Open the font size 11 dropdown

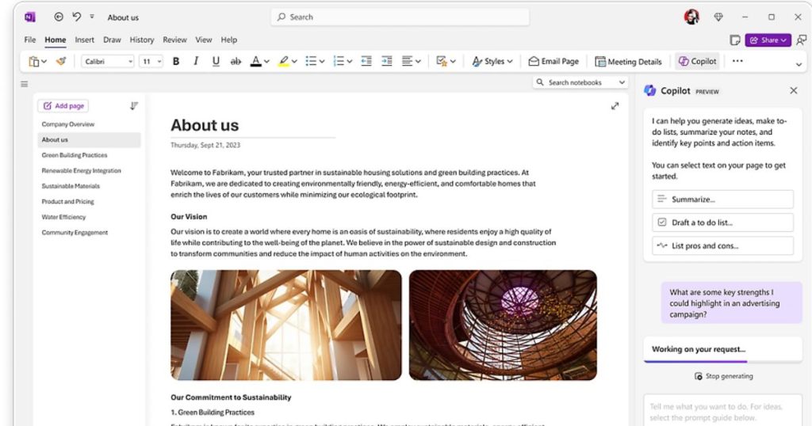click(x=151, y=62)
